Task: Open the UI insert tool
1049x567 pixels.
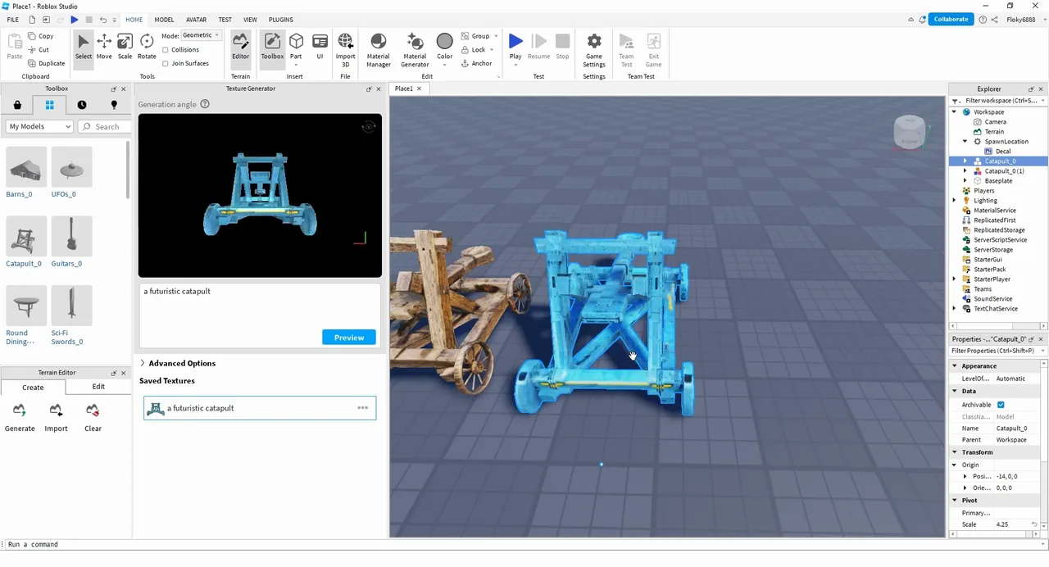Action: [x=320, y=47]
